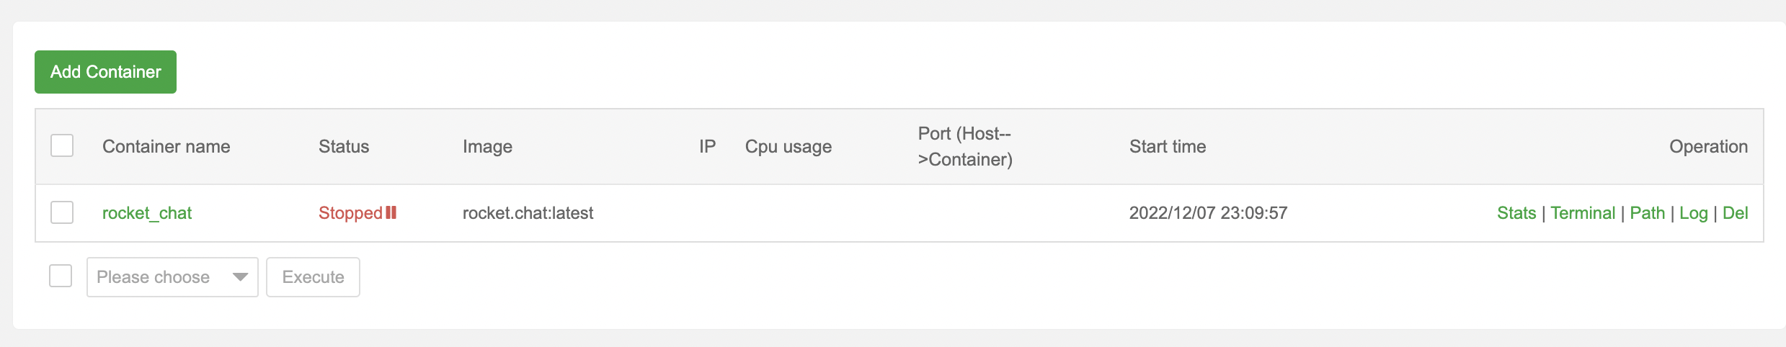The image size is (1786, 347).
Task: Delete rocket_chat via the Del link
Action: coord(1735,213)
